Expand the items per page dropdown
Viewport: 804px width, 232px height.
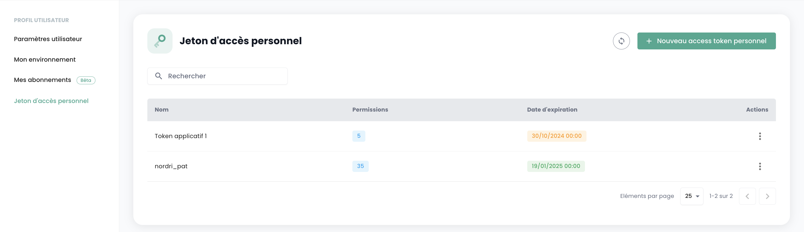pyautogui.click(x=692, y=196)
